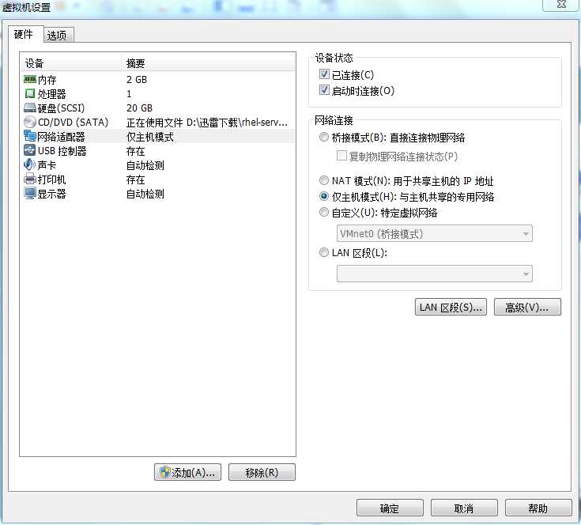Open LAN 区段(S)... settings button
This screenshot has width=581, height=525.
tap(451, 307)
